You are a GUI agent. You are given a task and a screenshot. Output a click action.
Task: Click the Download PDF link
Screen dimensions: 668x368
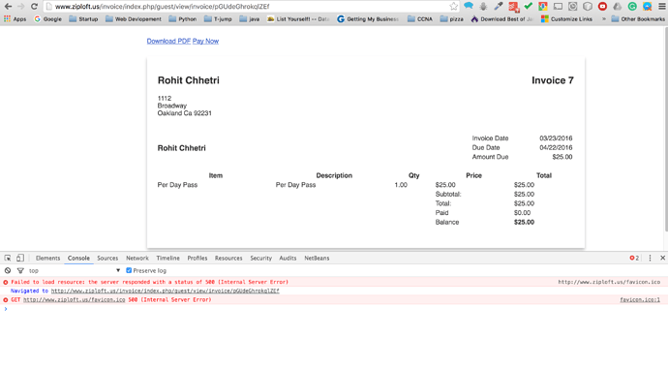coord(168,41)
